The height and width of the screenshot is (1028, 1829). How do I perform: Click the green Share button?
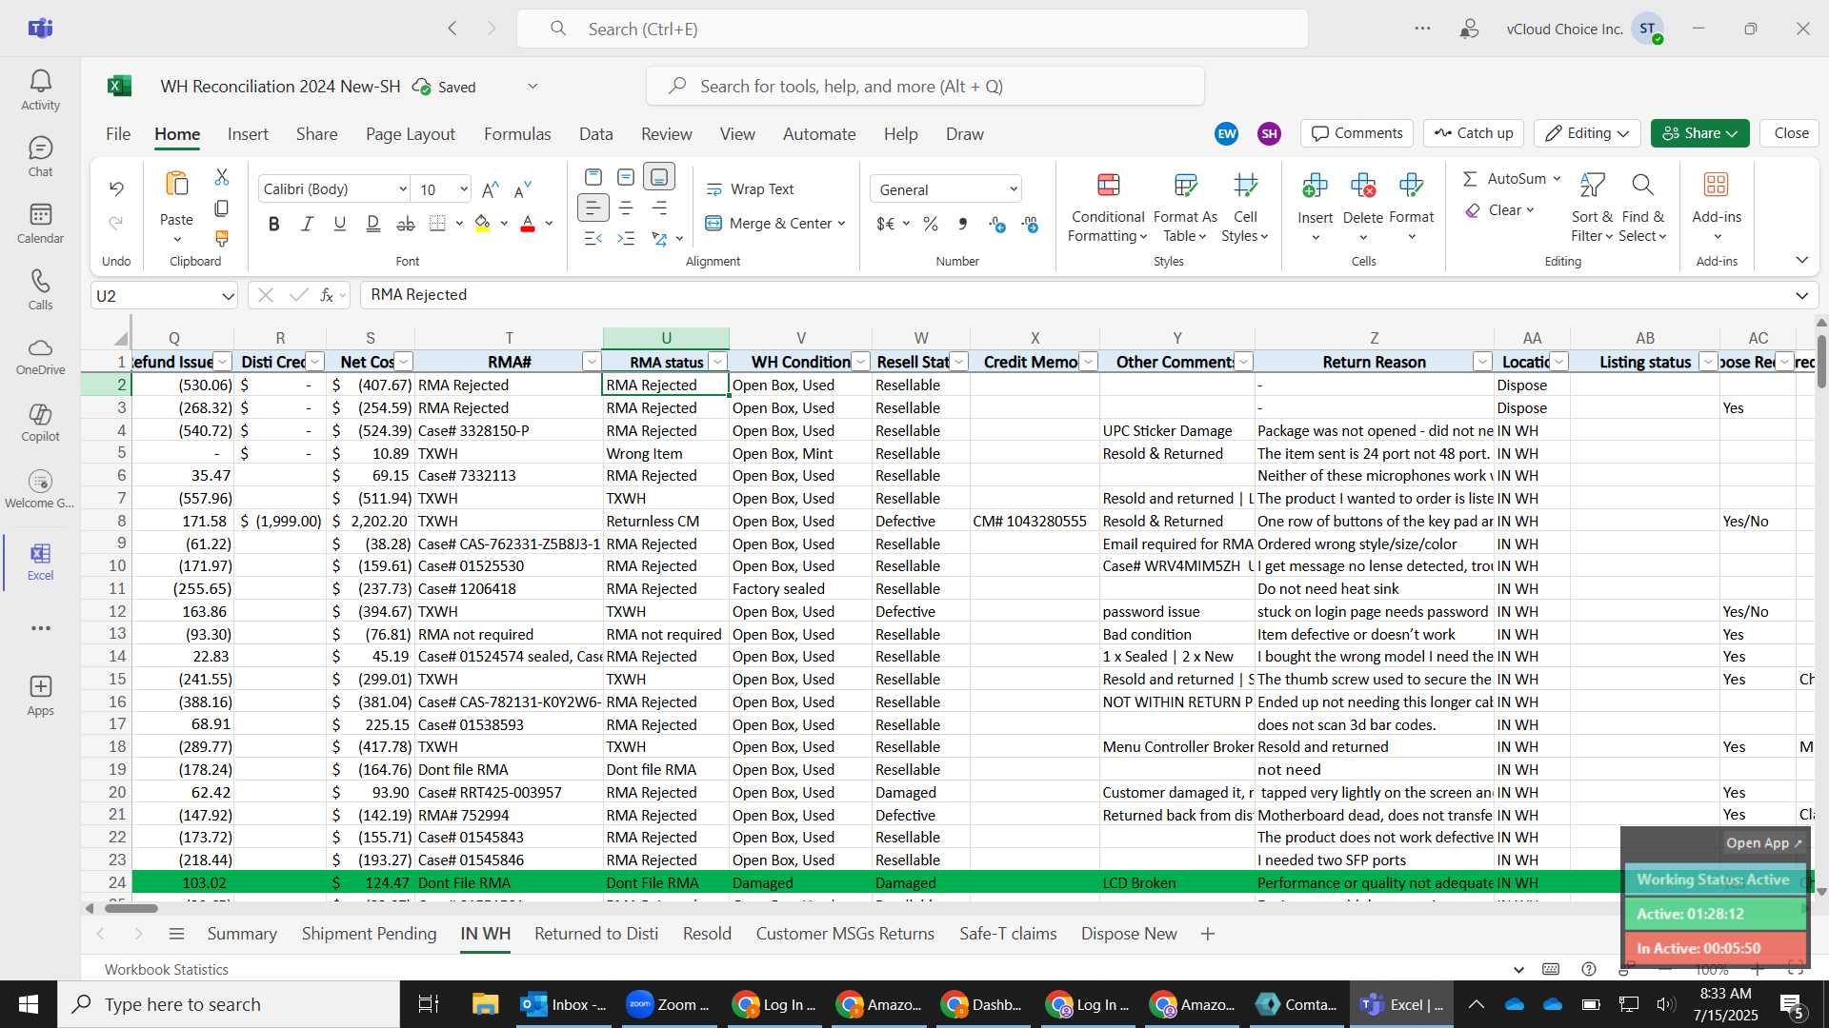(1700, 133)
